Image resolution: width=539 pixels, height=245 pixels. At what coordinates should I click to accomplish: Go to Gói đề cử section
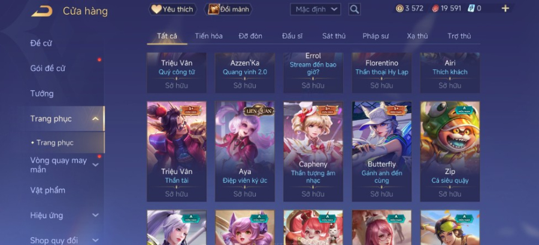(48, 68)
